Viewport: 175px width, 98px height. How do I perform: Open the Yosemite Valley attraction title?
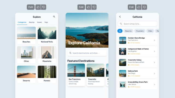pos(135,60)
